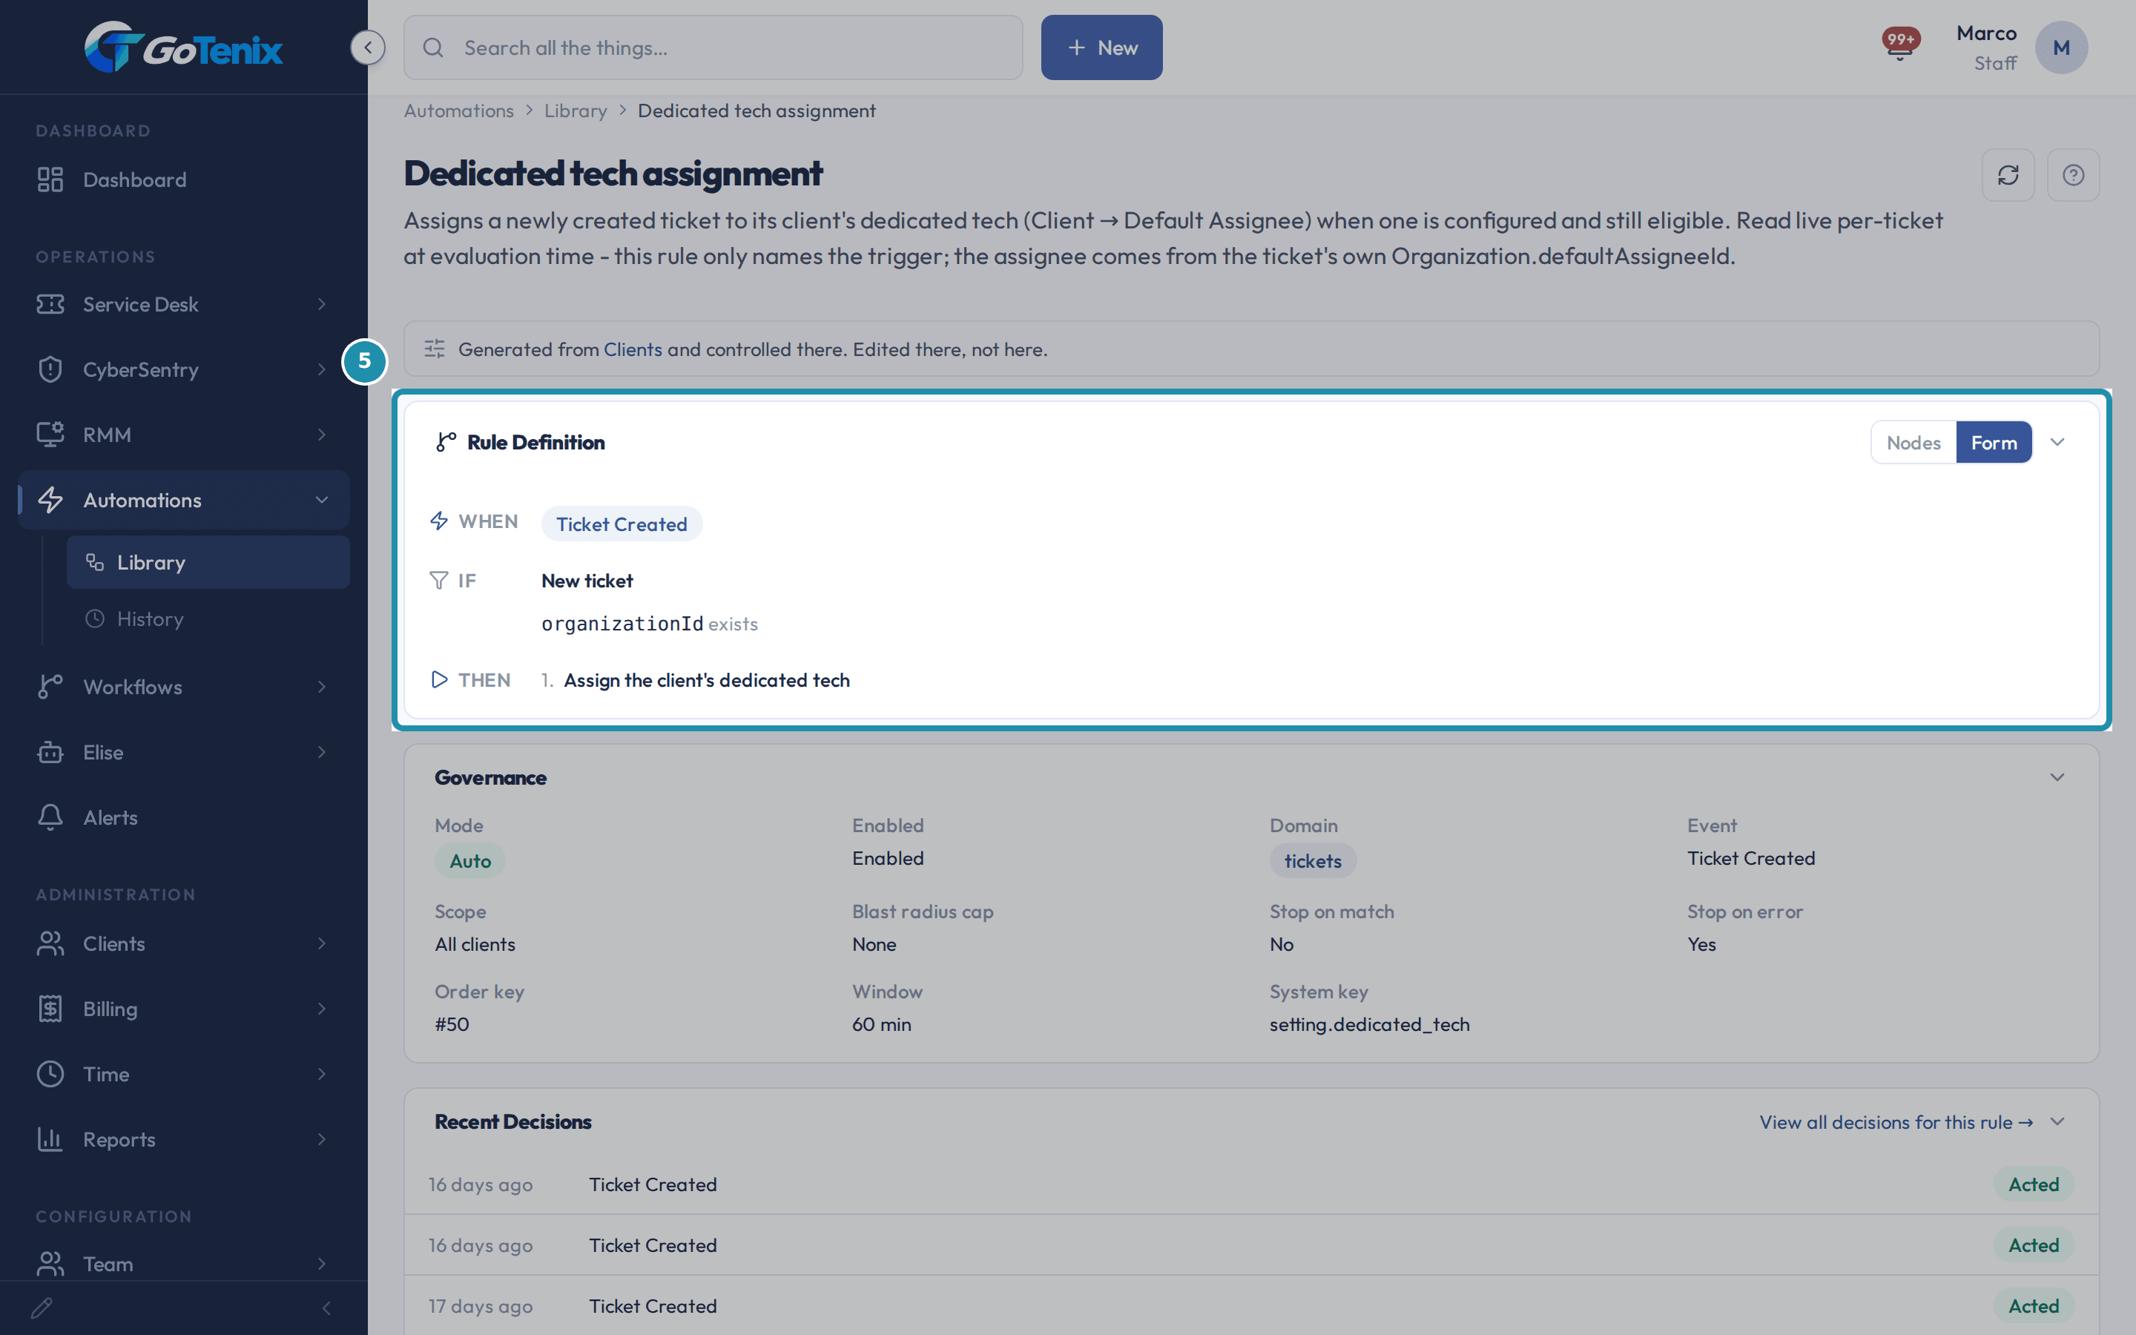2136x1335 pixels.
Task: Collapse the Automations menu chevron
Action: click(321, 500)
